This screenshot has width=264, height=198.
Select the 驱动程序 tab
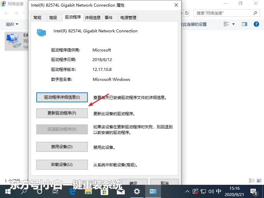click(73, 17)
